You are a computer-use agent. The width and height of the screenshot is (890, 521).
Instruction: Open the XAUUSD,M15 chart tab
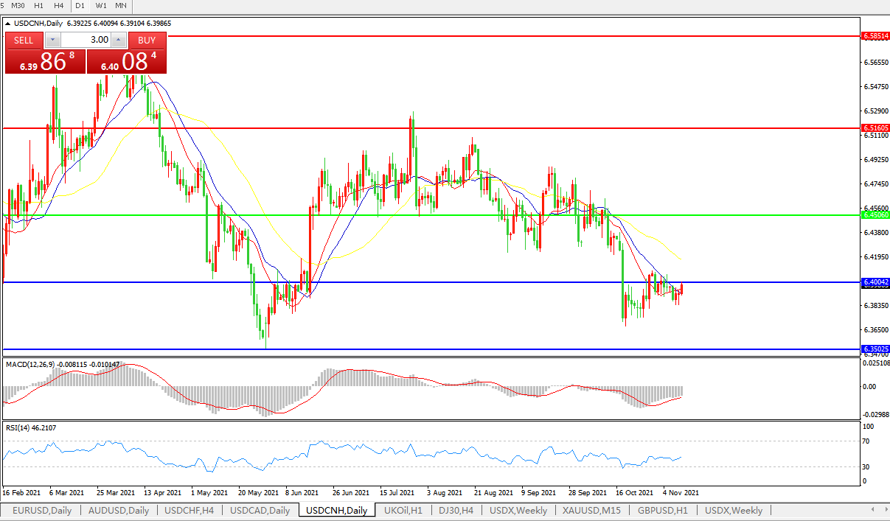(x=591, y=510)
